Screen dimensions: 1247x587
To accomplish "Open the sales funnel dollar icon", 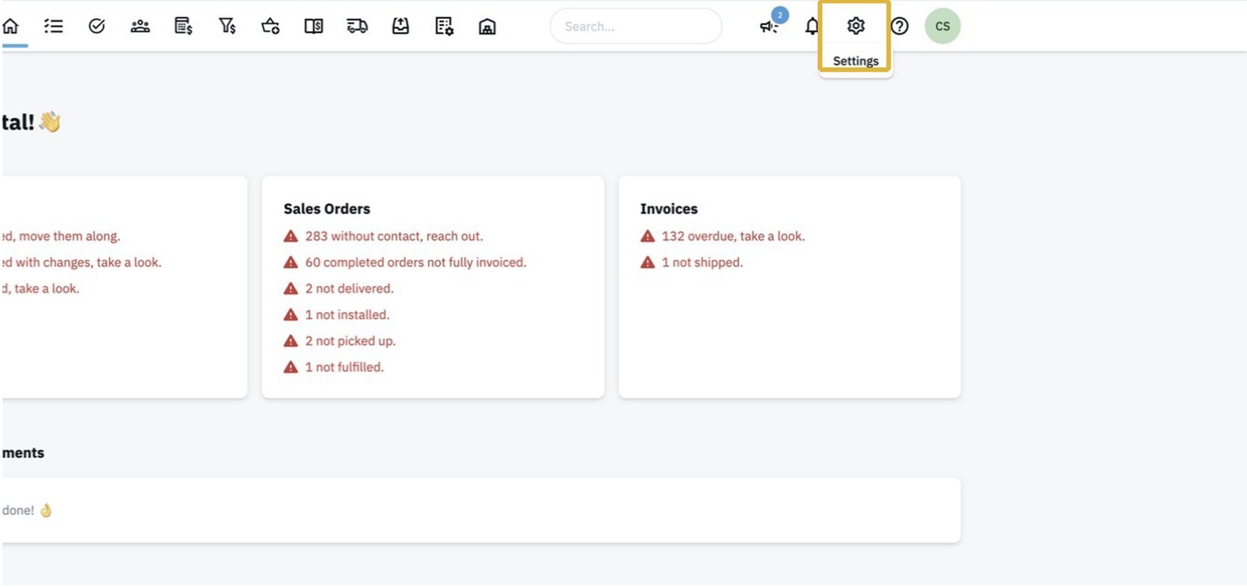I will pos(227,26).
